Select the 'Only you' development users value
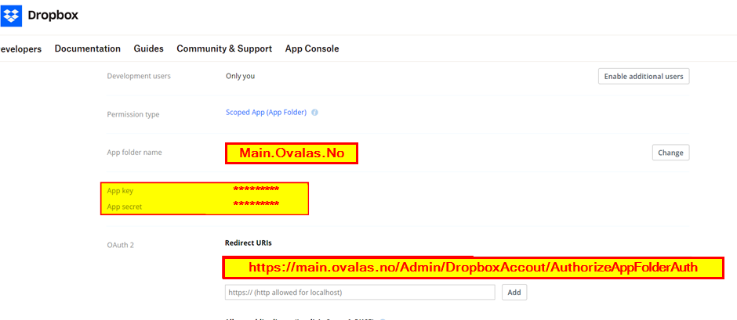This screenshot has width=737, height=320. click(x=240, y=76)
